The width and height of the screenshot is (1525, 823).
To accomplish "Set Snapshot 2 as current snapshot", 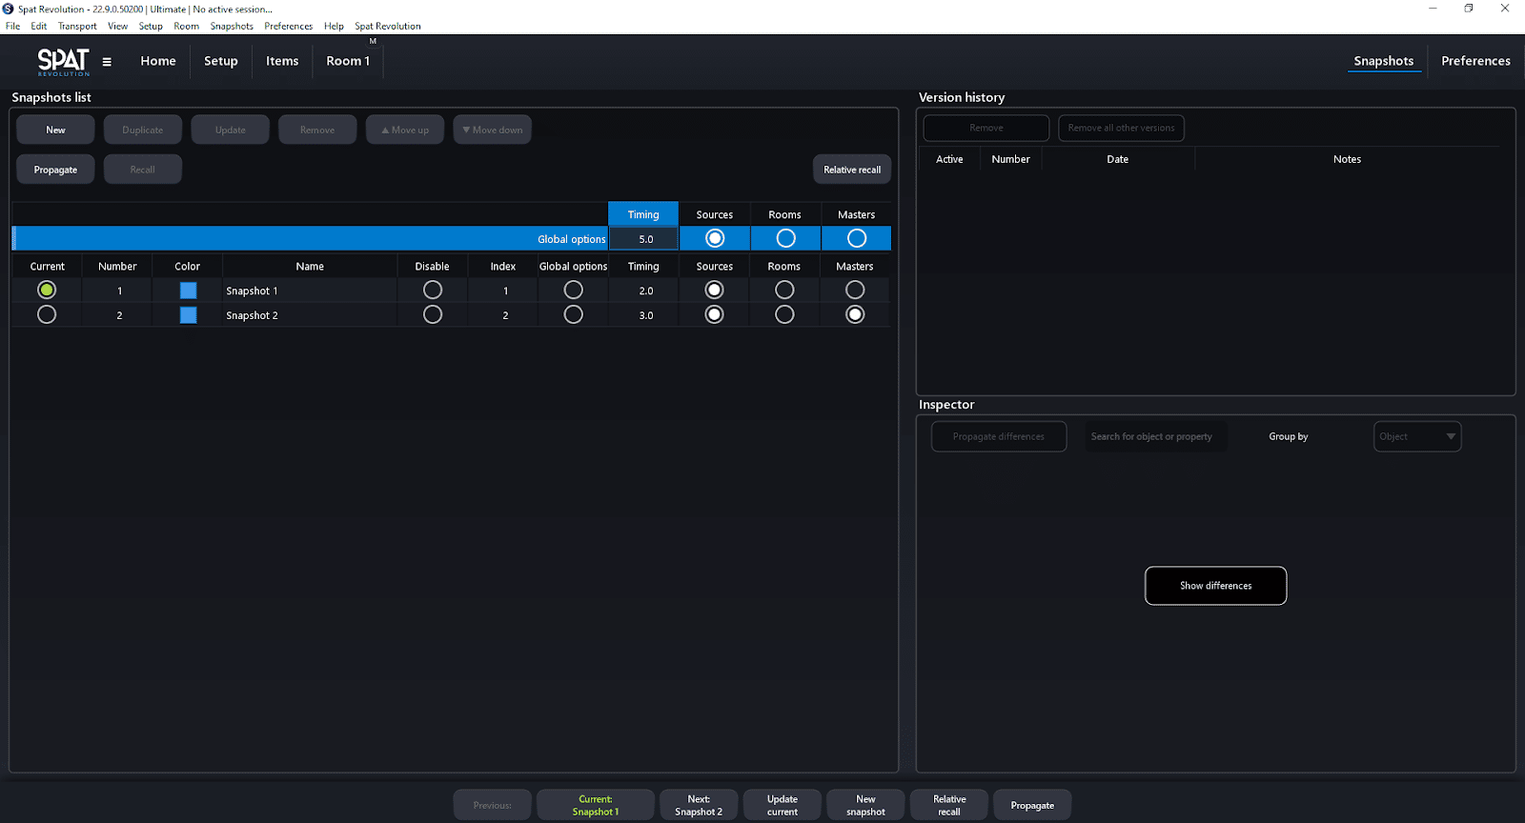I will tap(47, 314).
